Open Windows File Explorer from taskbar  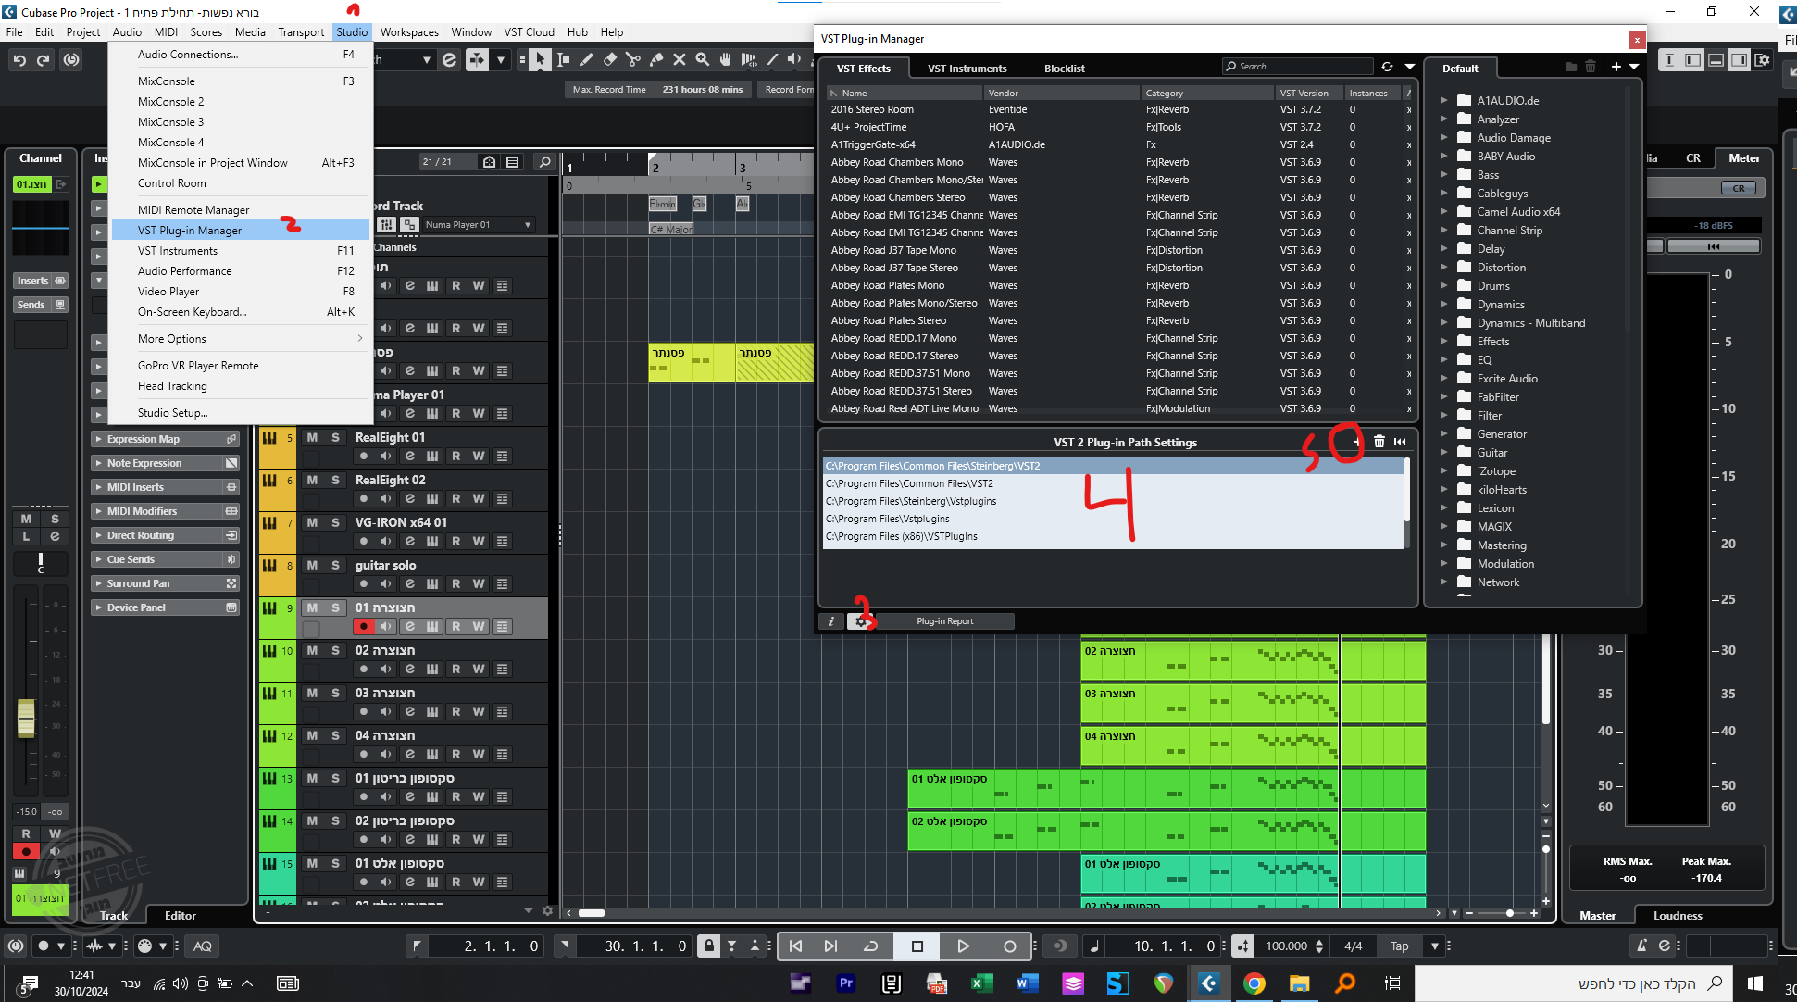pos(1299,983)
